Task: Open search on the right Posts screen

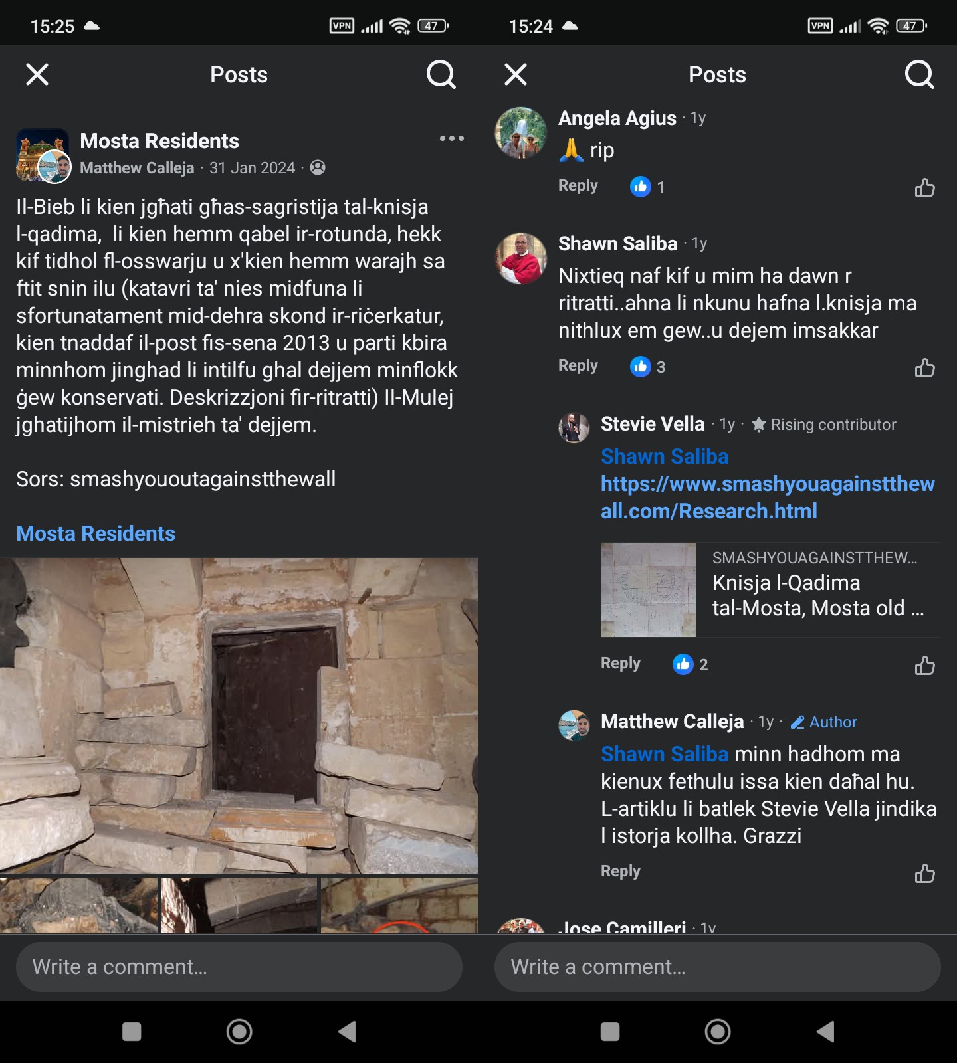Action: tap(920, 74)
